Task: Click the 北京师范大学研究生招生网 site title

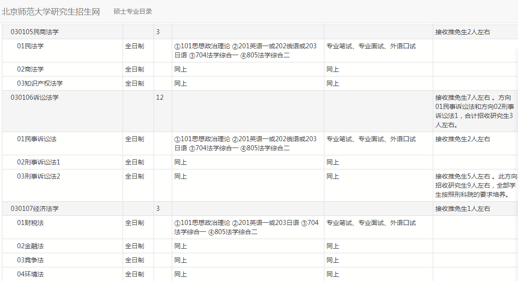Action: (51, 11)
